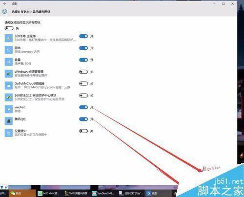Image resolution: width=244 pixels, height=197 pixels.
Task: Click the GoToMyCloud cloud icon
Action: [x=9, y=86]
